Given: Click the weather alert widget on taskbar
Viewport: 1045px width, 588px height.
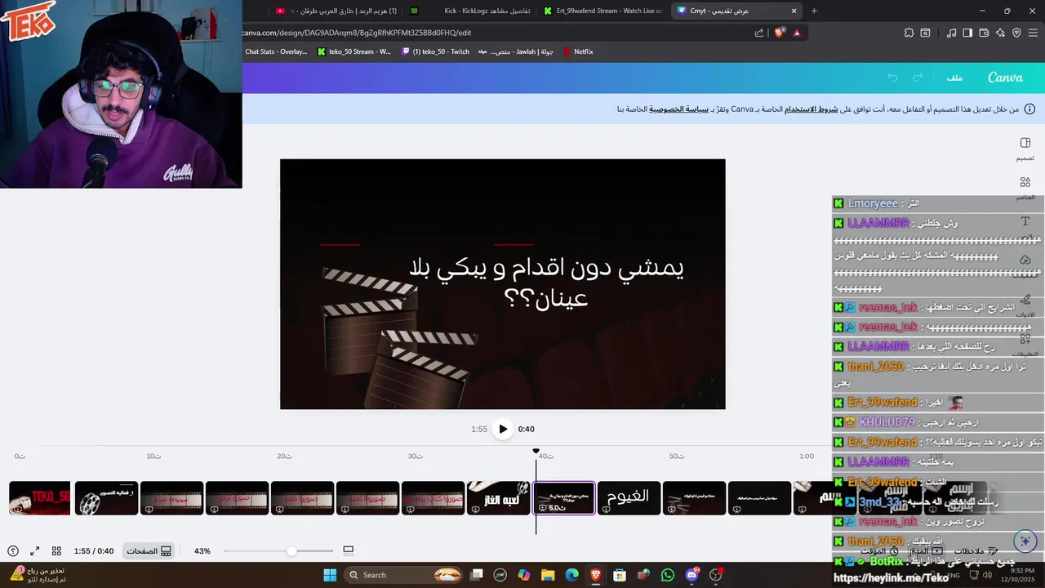Looking at the screenshot, I should 38,575.
